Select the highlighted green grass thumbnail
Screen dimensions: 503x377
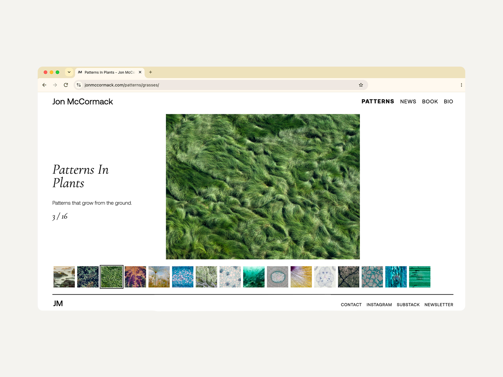pos(112,277)
